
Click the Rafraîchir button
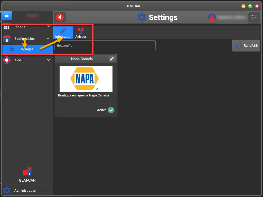[246, 46]
